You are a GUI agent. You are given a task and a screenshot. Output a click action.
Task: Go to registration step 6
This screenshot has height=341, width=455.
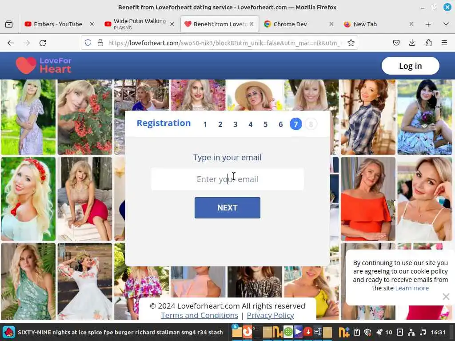[281, 124]
